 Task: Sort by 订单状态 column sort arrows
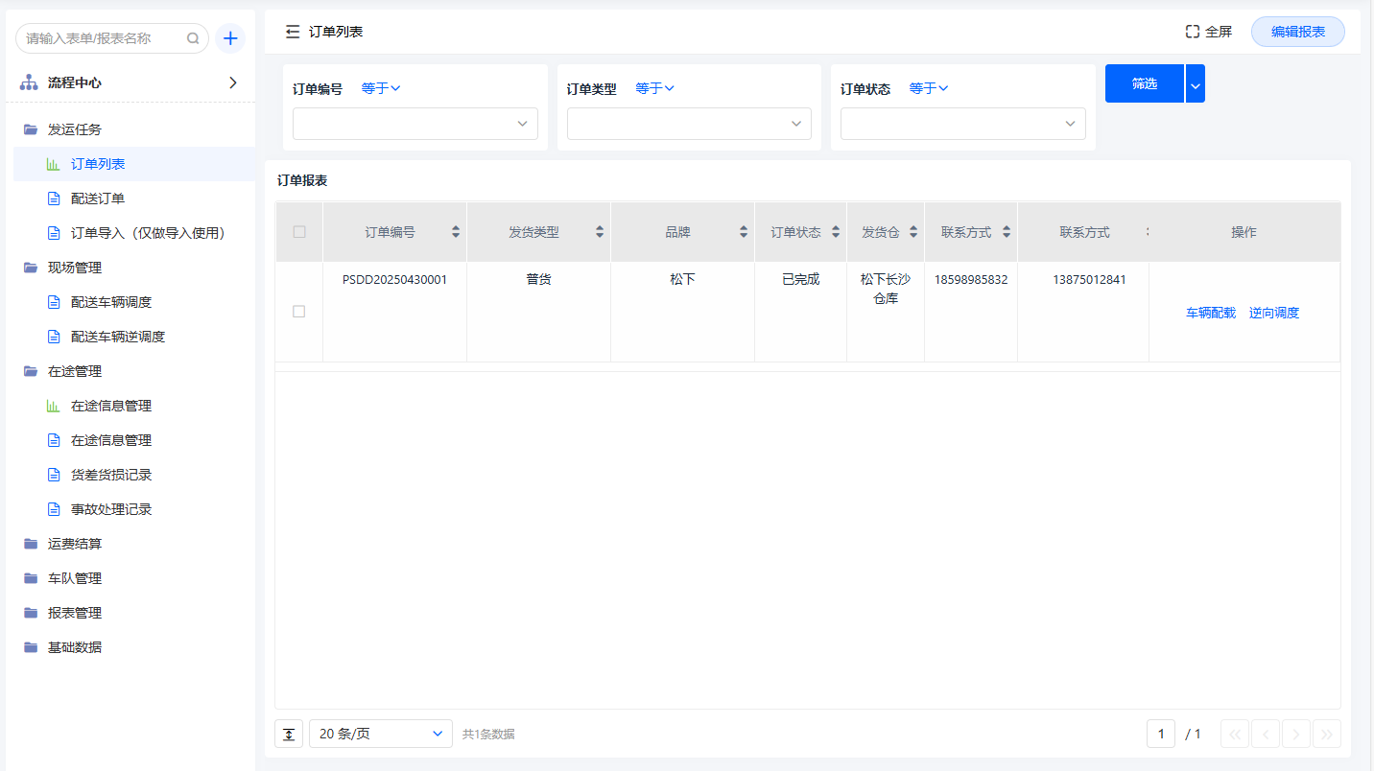(836, 232)
